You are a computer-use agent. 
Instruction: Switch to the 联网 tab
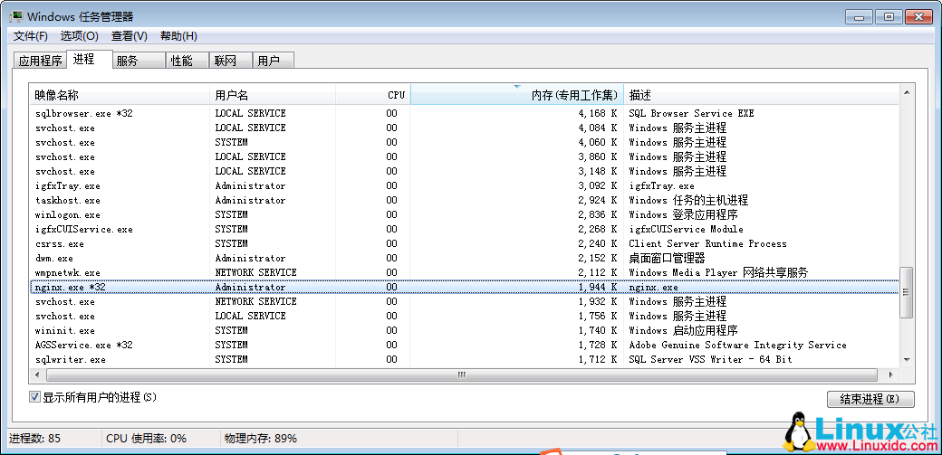click(231, 61)
